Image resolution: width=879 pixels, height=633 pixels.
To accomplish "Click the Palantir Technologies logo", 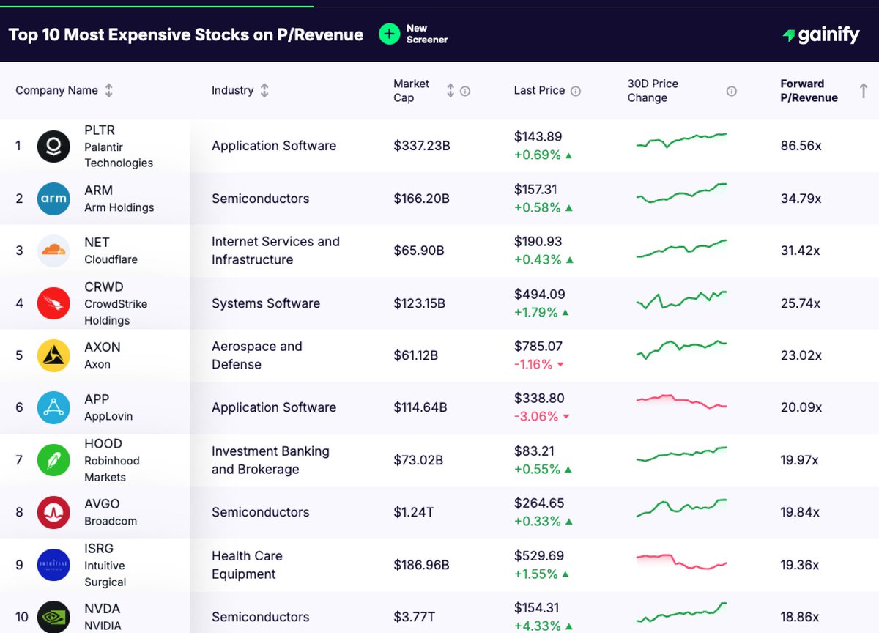I will pyautogui.click(x=53, y=146).
